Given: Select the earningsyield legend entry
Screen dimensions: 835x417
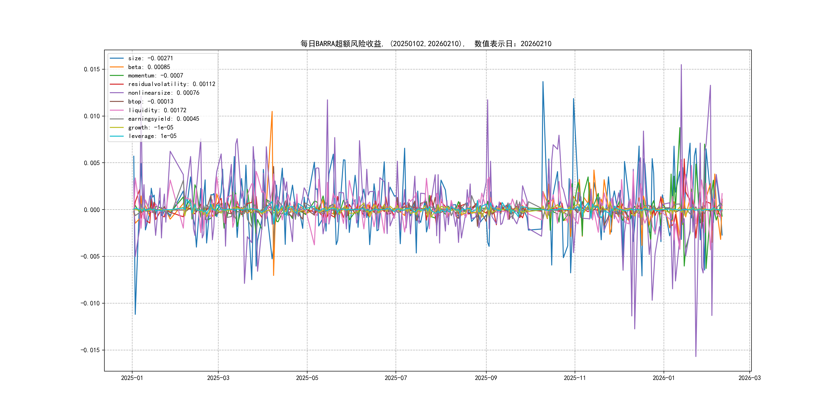Looking at the screenshot, I should pos(163,119).
